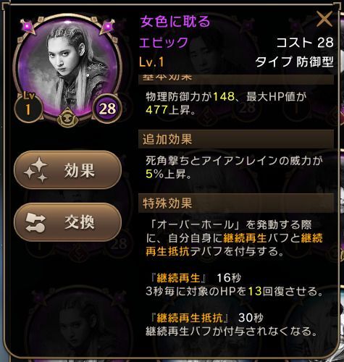Tap the Lv 1 badge on portrait
Viewport: 344px width, 362px height.
[x=28, y=106]
